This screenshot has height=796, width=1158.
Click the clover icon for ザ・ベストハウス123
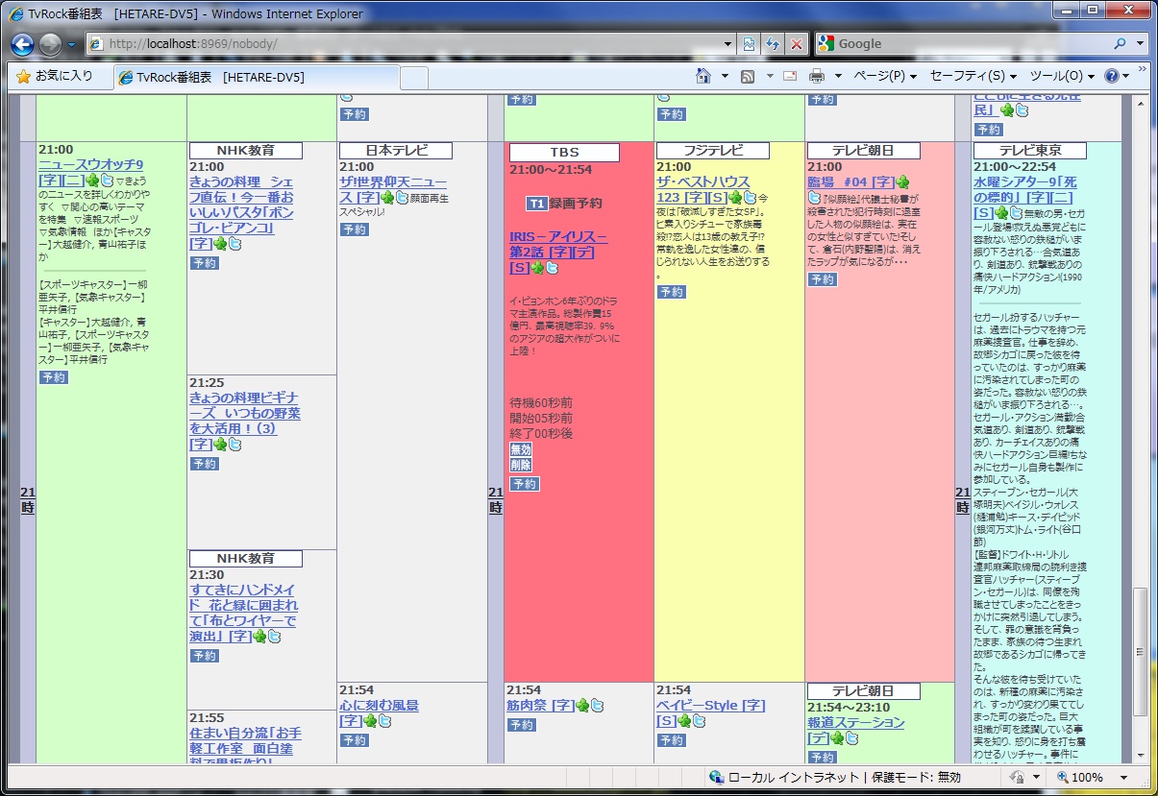pyautogui.click(x=735, y=197)
